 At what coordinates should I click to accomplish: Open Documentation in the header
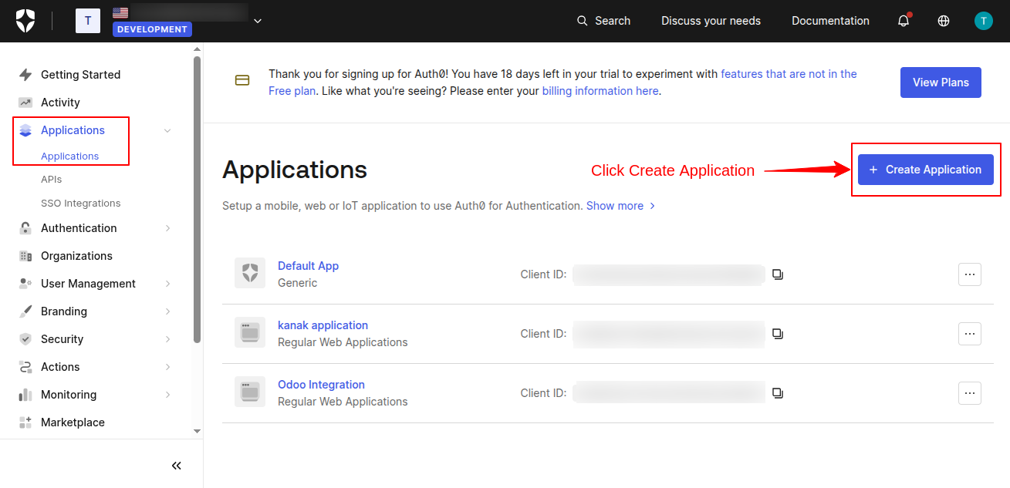tap(830, 21)
